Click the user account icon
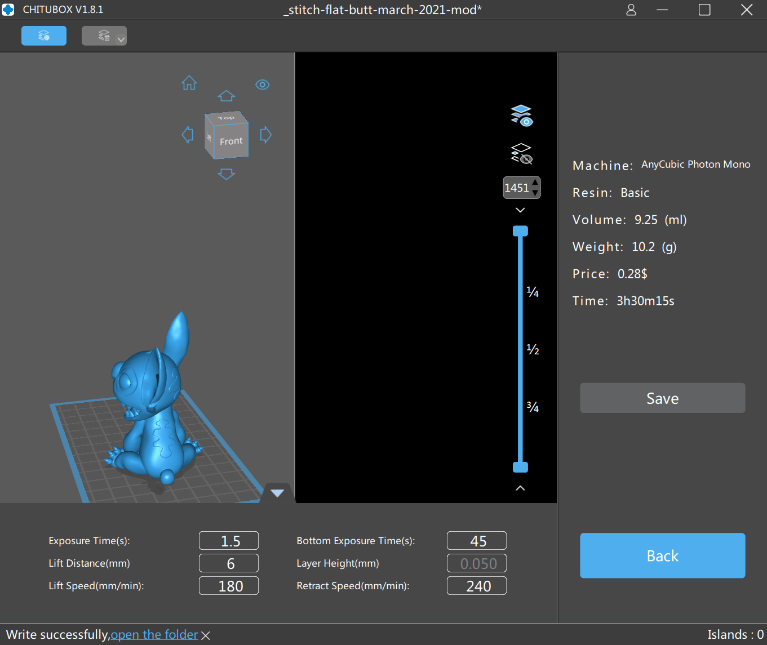The image size is (767, 645). click(631, 10)
